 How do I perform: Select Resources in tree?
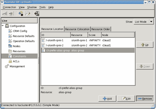(19, 51)
